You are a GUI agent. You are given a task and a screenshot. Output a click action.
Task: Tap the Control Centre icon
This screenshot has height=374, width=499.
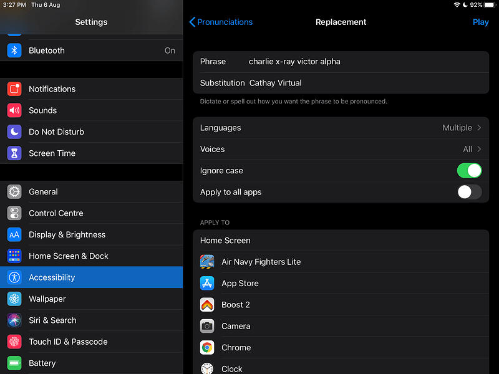click(14, 213)
